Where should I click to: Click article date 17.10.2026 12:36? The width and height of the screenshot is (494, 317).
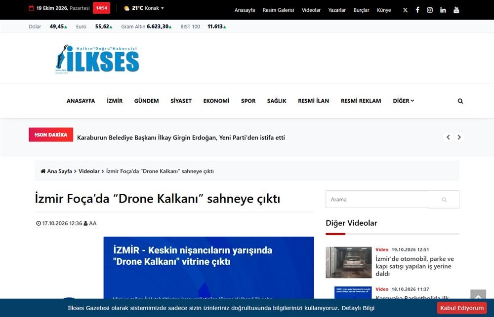tap(62, 223)
